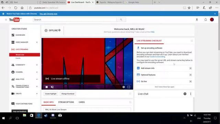
Task: Open the YouTube hamburger guide menu
Action: click(x=6, y=20)
